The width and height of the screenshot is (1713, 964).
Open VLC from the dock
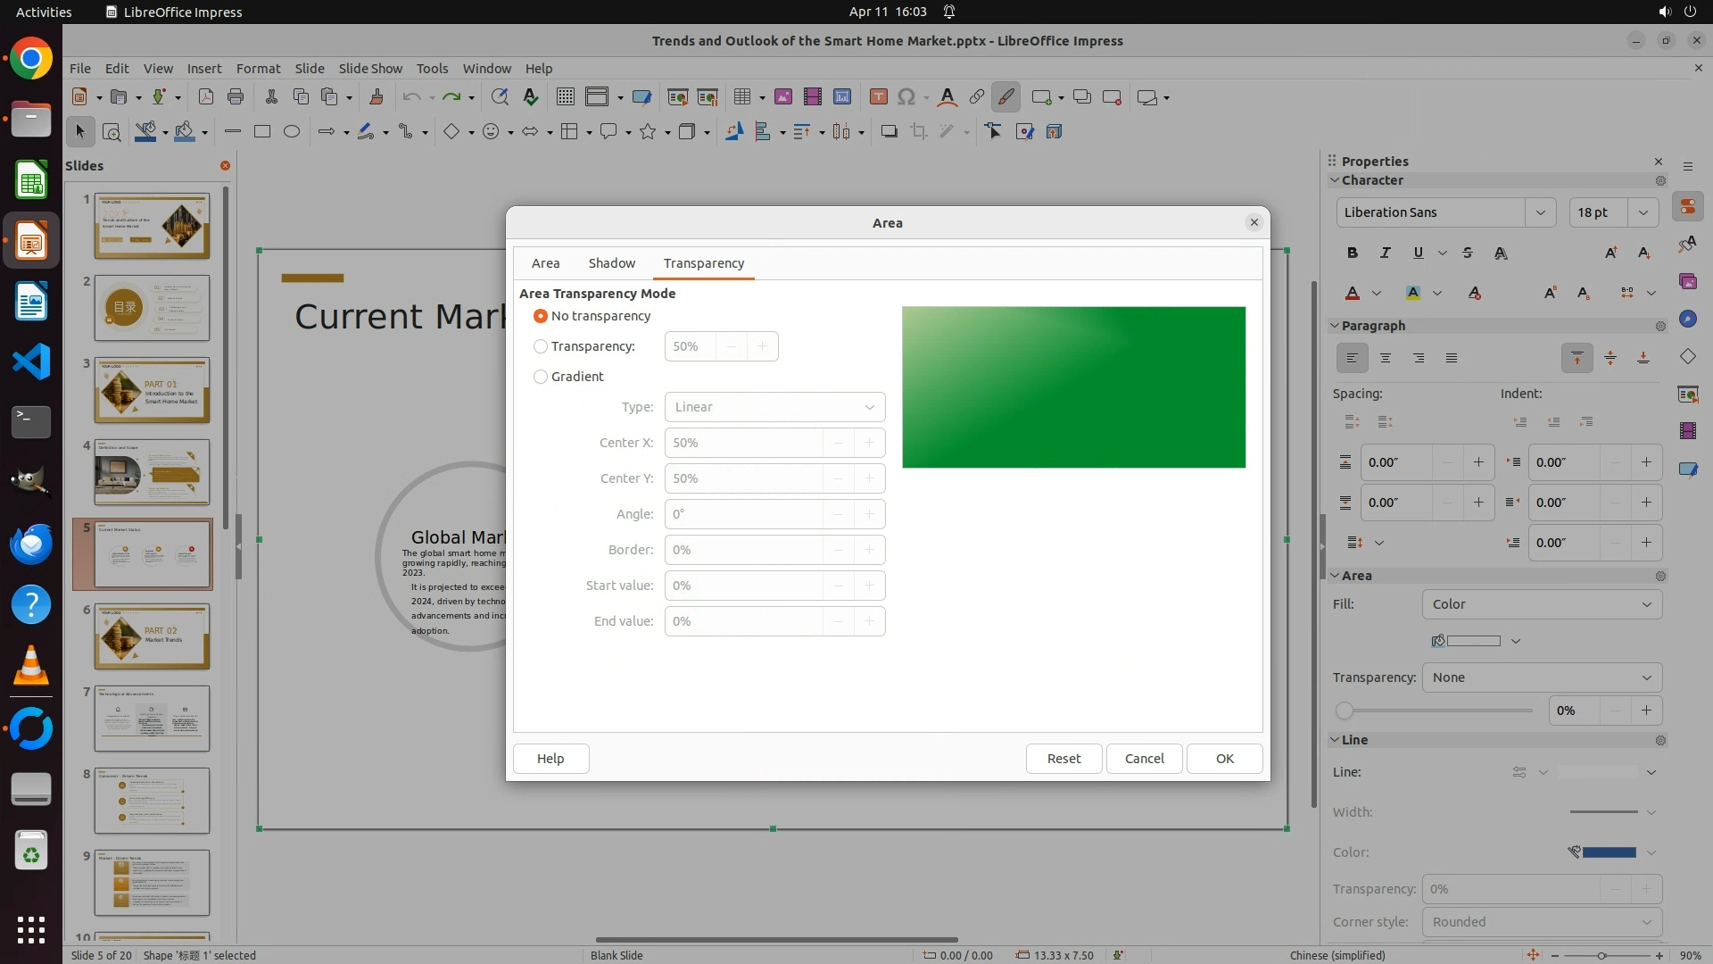pyautogui.click(x=31, y=667)
